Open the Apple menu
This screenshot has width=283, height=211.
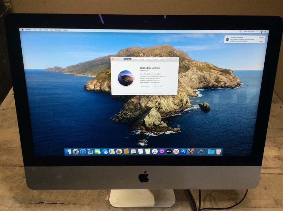tap(23, 30)
